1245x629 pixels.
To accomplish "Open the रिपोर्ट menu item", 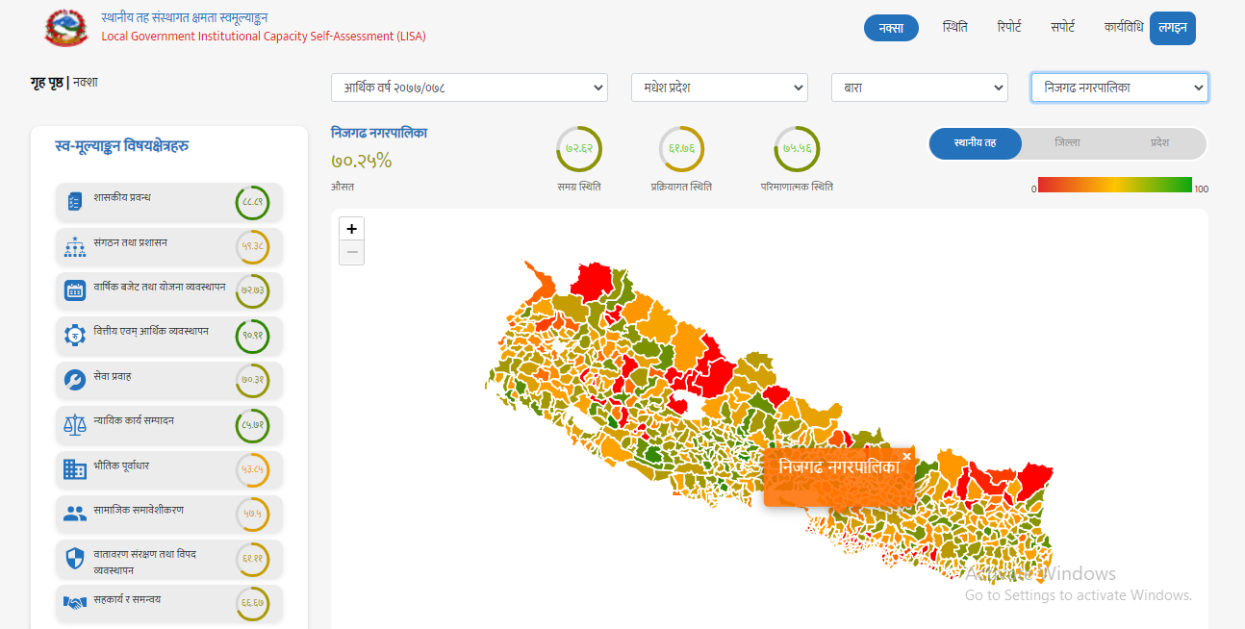I will (1009, 28).
